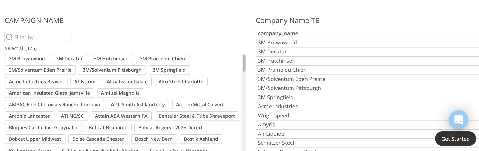Select the Bobcat Bismarck chip
This screenshot has width=479, height=151.
(x=108, y=128)
